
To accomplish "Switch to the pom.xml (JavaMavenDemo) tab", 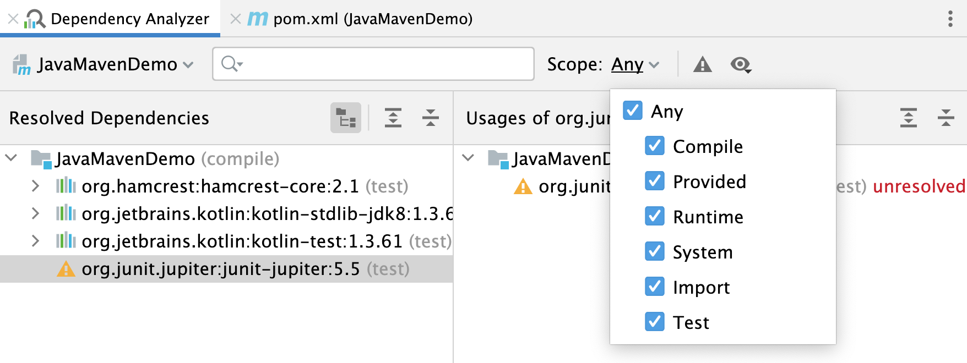I will pos(351,19).
